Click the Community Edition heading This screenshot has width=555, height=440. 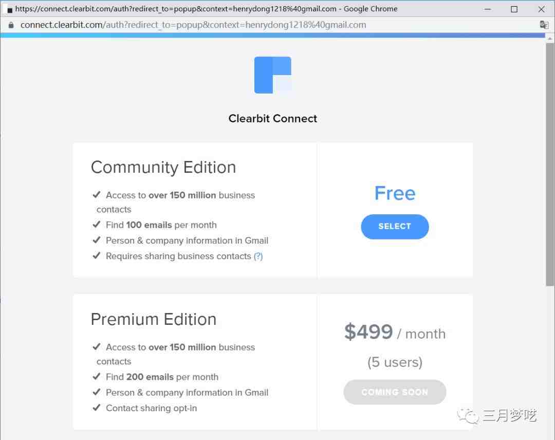pyautogui.click(x=163, y=168)
